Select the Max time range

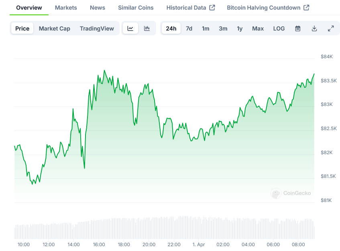pos(258,29)
